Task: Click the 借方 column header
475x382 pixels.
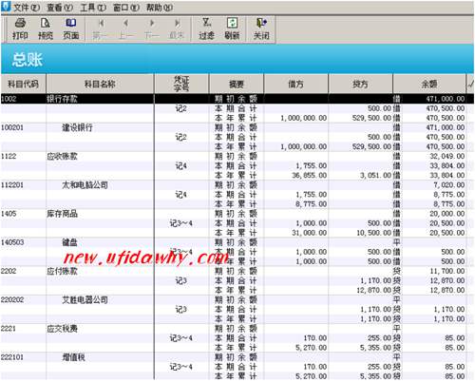Action: point(295,84)
